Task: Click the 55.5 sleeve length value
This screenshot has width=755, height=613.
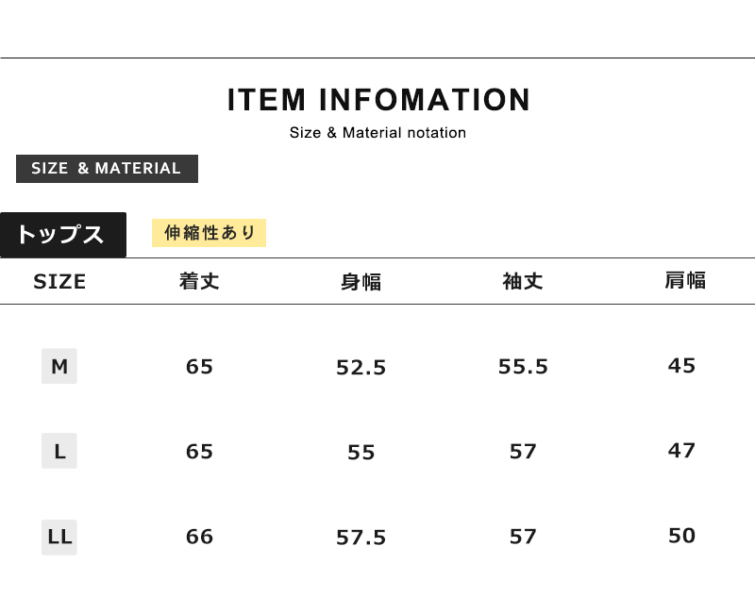Action: tap(523, 367)
